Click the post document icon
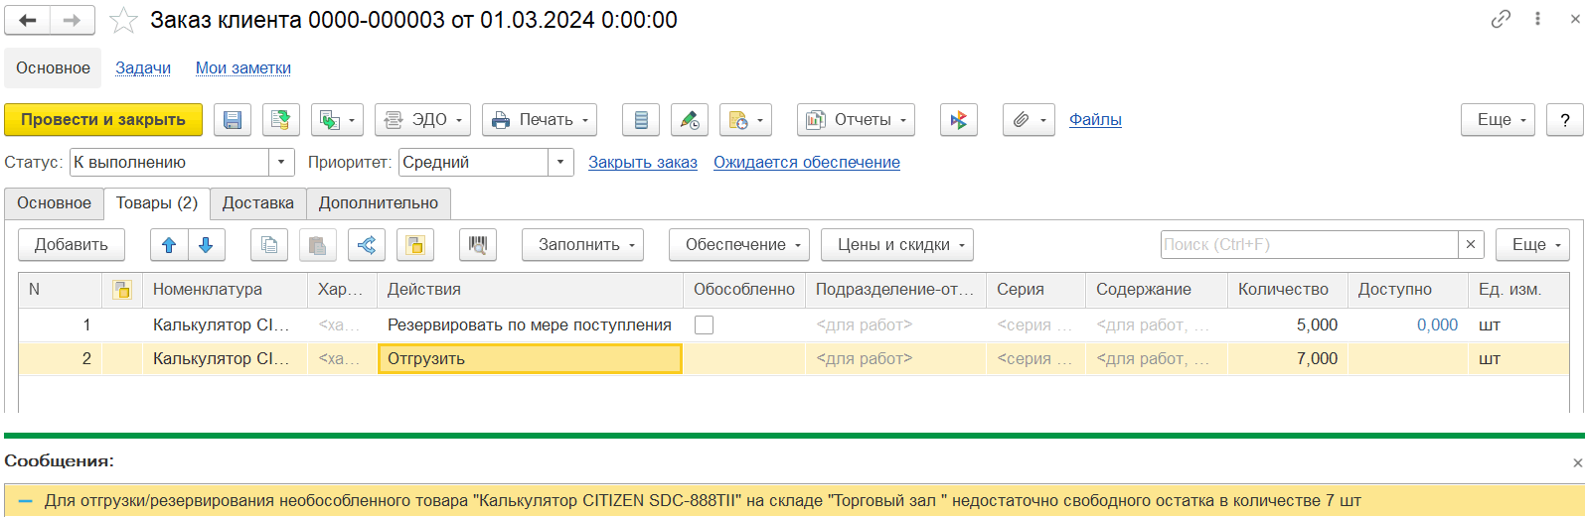Screen dimensions: 1585x517 [x=281, y=120]
